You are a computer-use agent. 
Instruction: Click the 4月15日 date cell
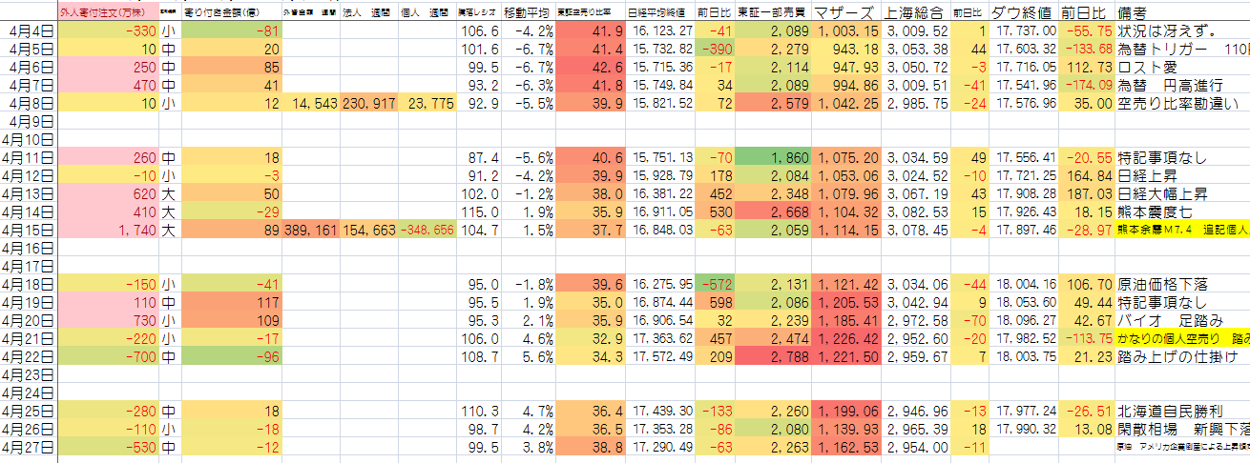[29, 229]
